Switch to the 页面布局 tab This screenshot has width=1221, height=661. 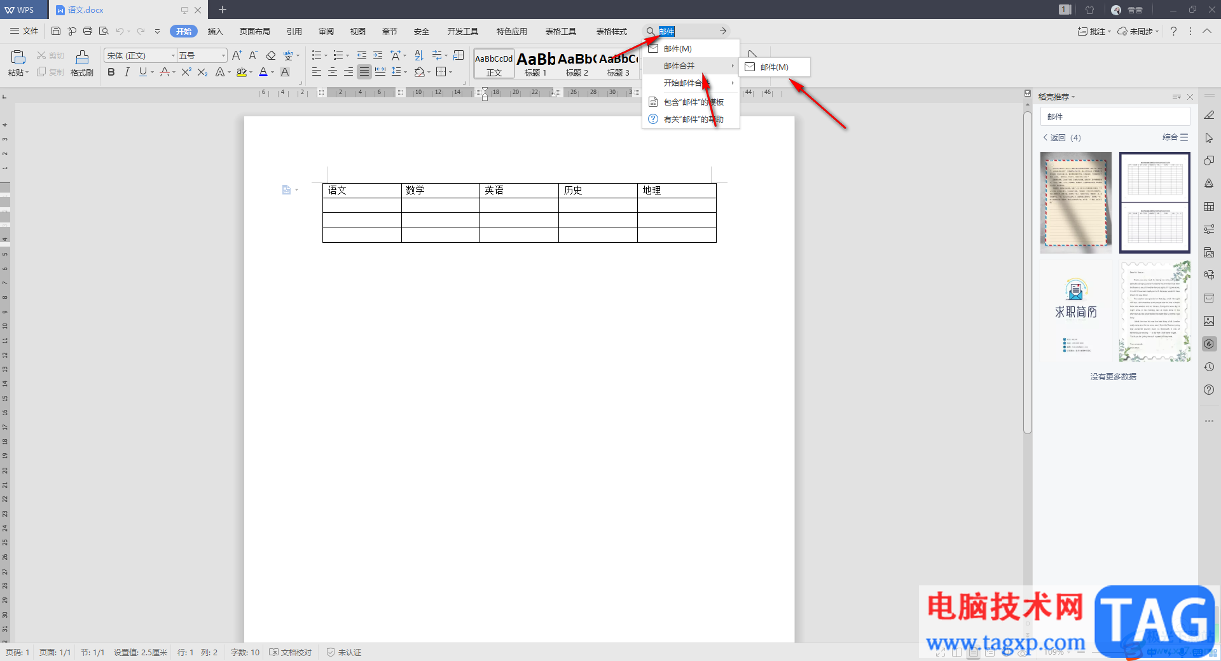point(254,31)
